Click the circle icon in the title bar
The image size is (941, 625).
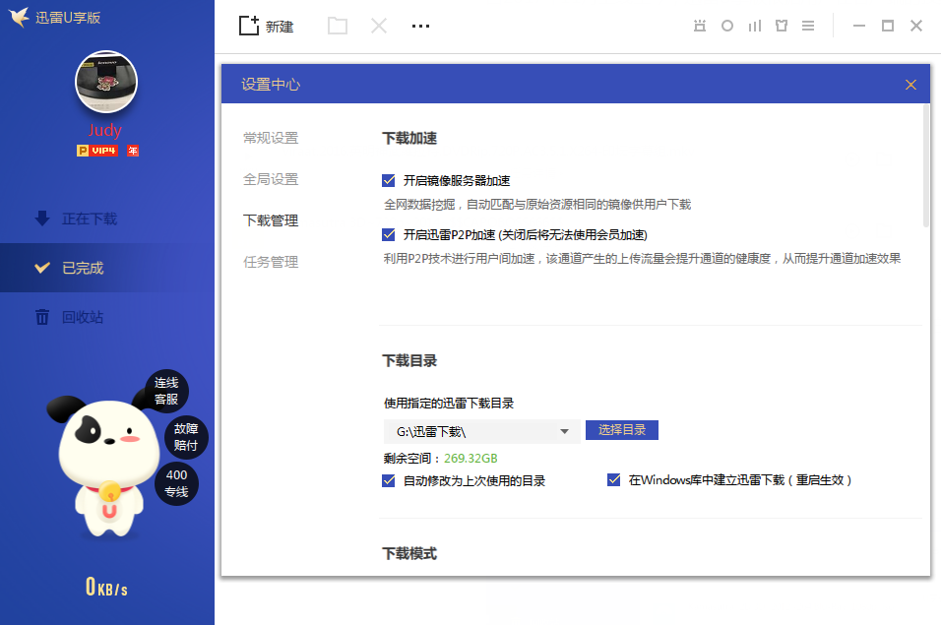point(727,26)
